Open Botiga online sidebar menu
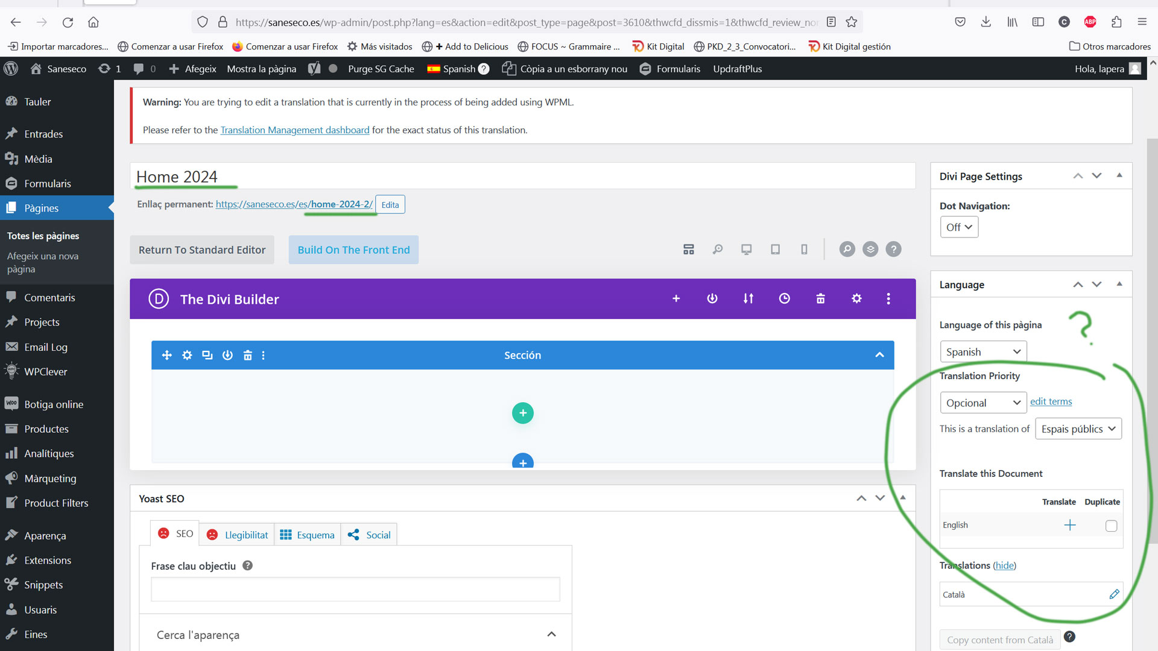This screenshot has height=651, width=1158. 57,404
